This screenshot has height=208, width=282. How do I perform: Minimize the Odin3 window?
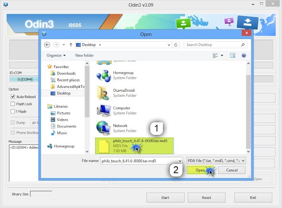point(253,4)
